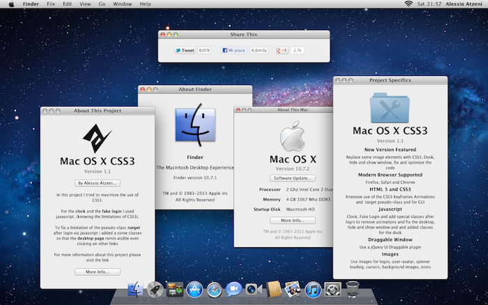Click the Draggable Window heading

(390, 240)
